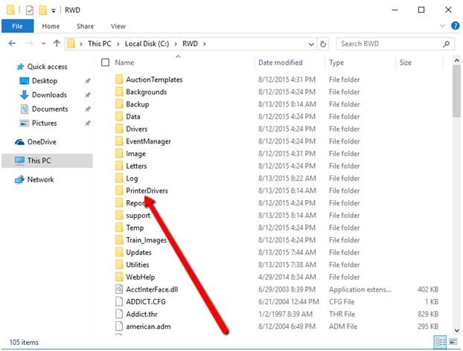Click the pin icon beside Desktop
Image resolution: width=463 pixels, height=351 pixels.
coord(88,81)
